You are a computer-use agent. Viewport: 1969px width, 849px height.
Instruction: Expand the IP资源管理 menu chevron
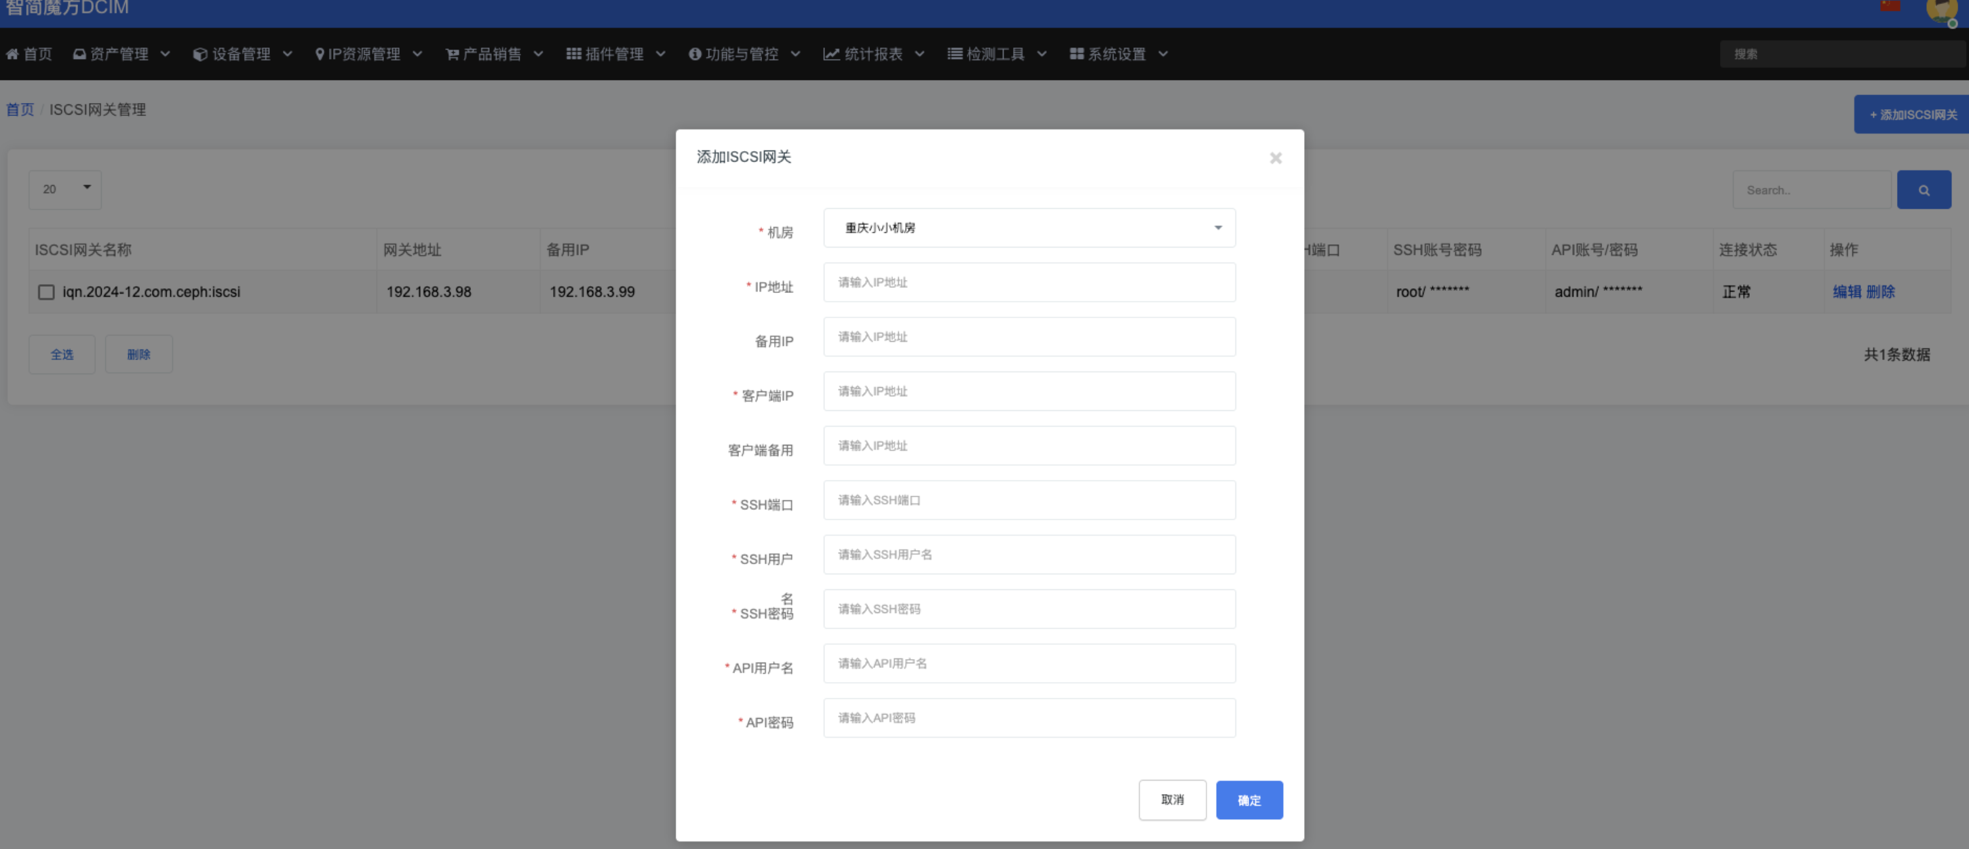point(417,54)
